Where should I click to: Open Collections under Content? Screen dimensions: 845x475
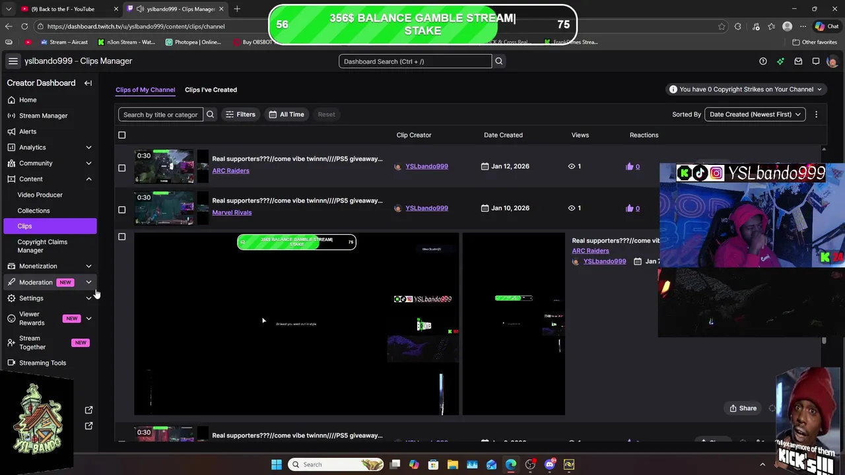(34, 210)
